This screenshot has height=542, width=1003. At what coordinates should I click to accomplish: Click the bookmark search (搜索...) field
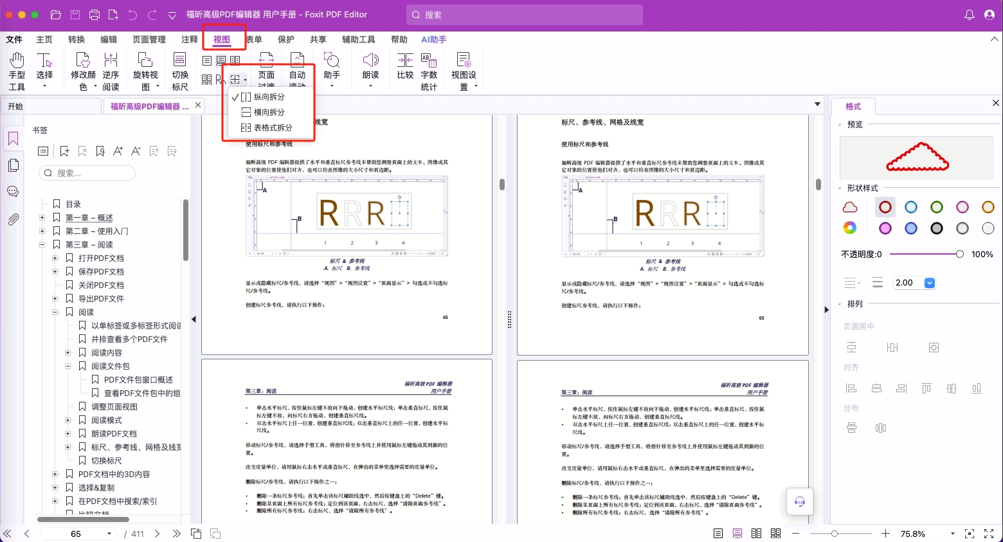87,173
